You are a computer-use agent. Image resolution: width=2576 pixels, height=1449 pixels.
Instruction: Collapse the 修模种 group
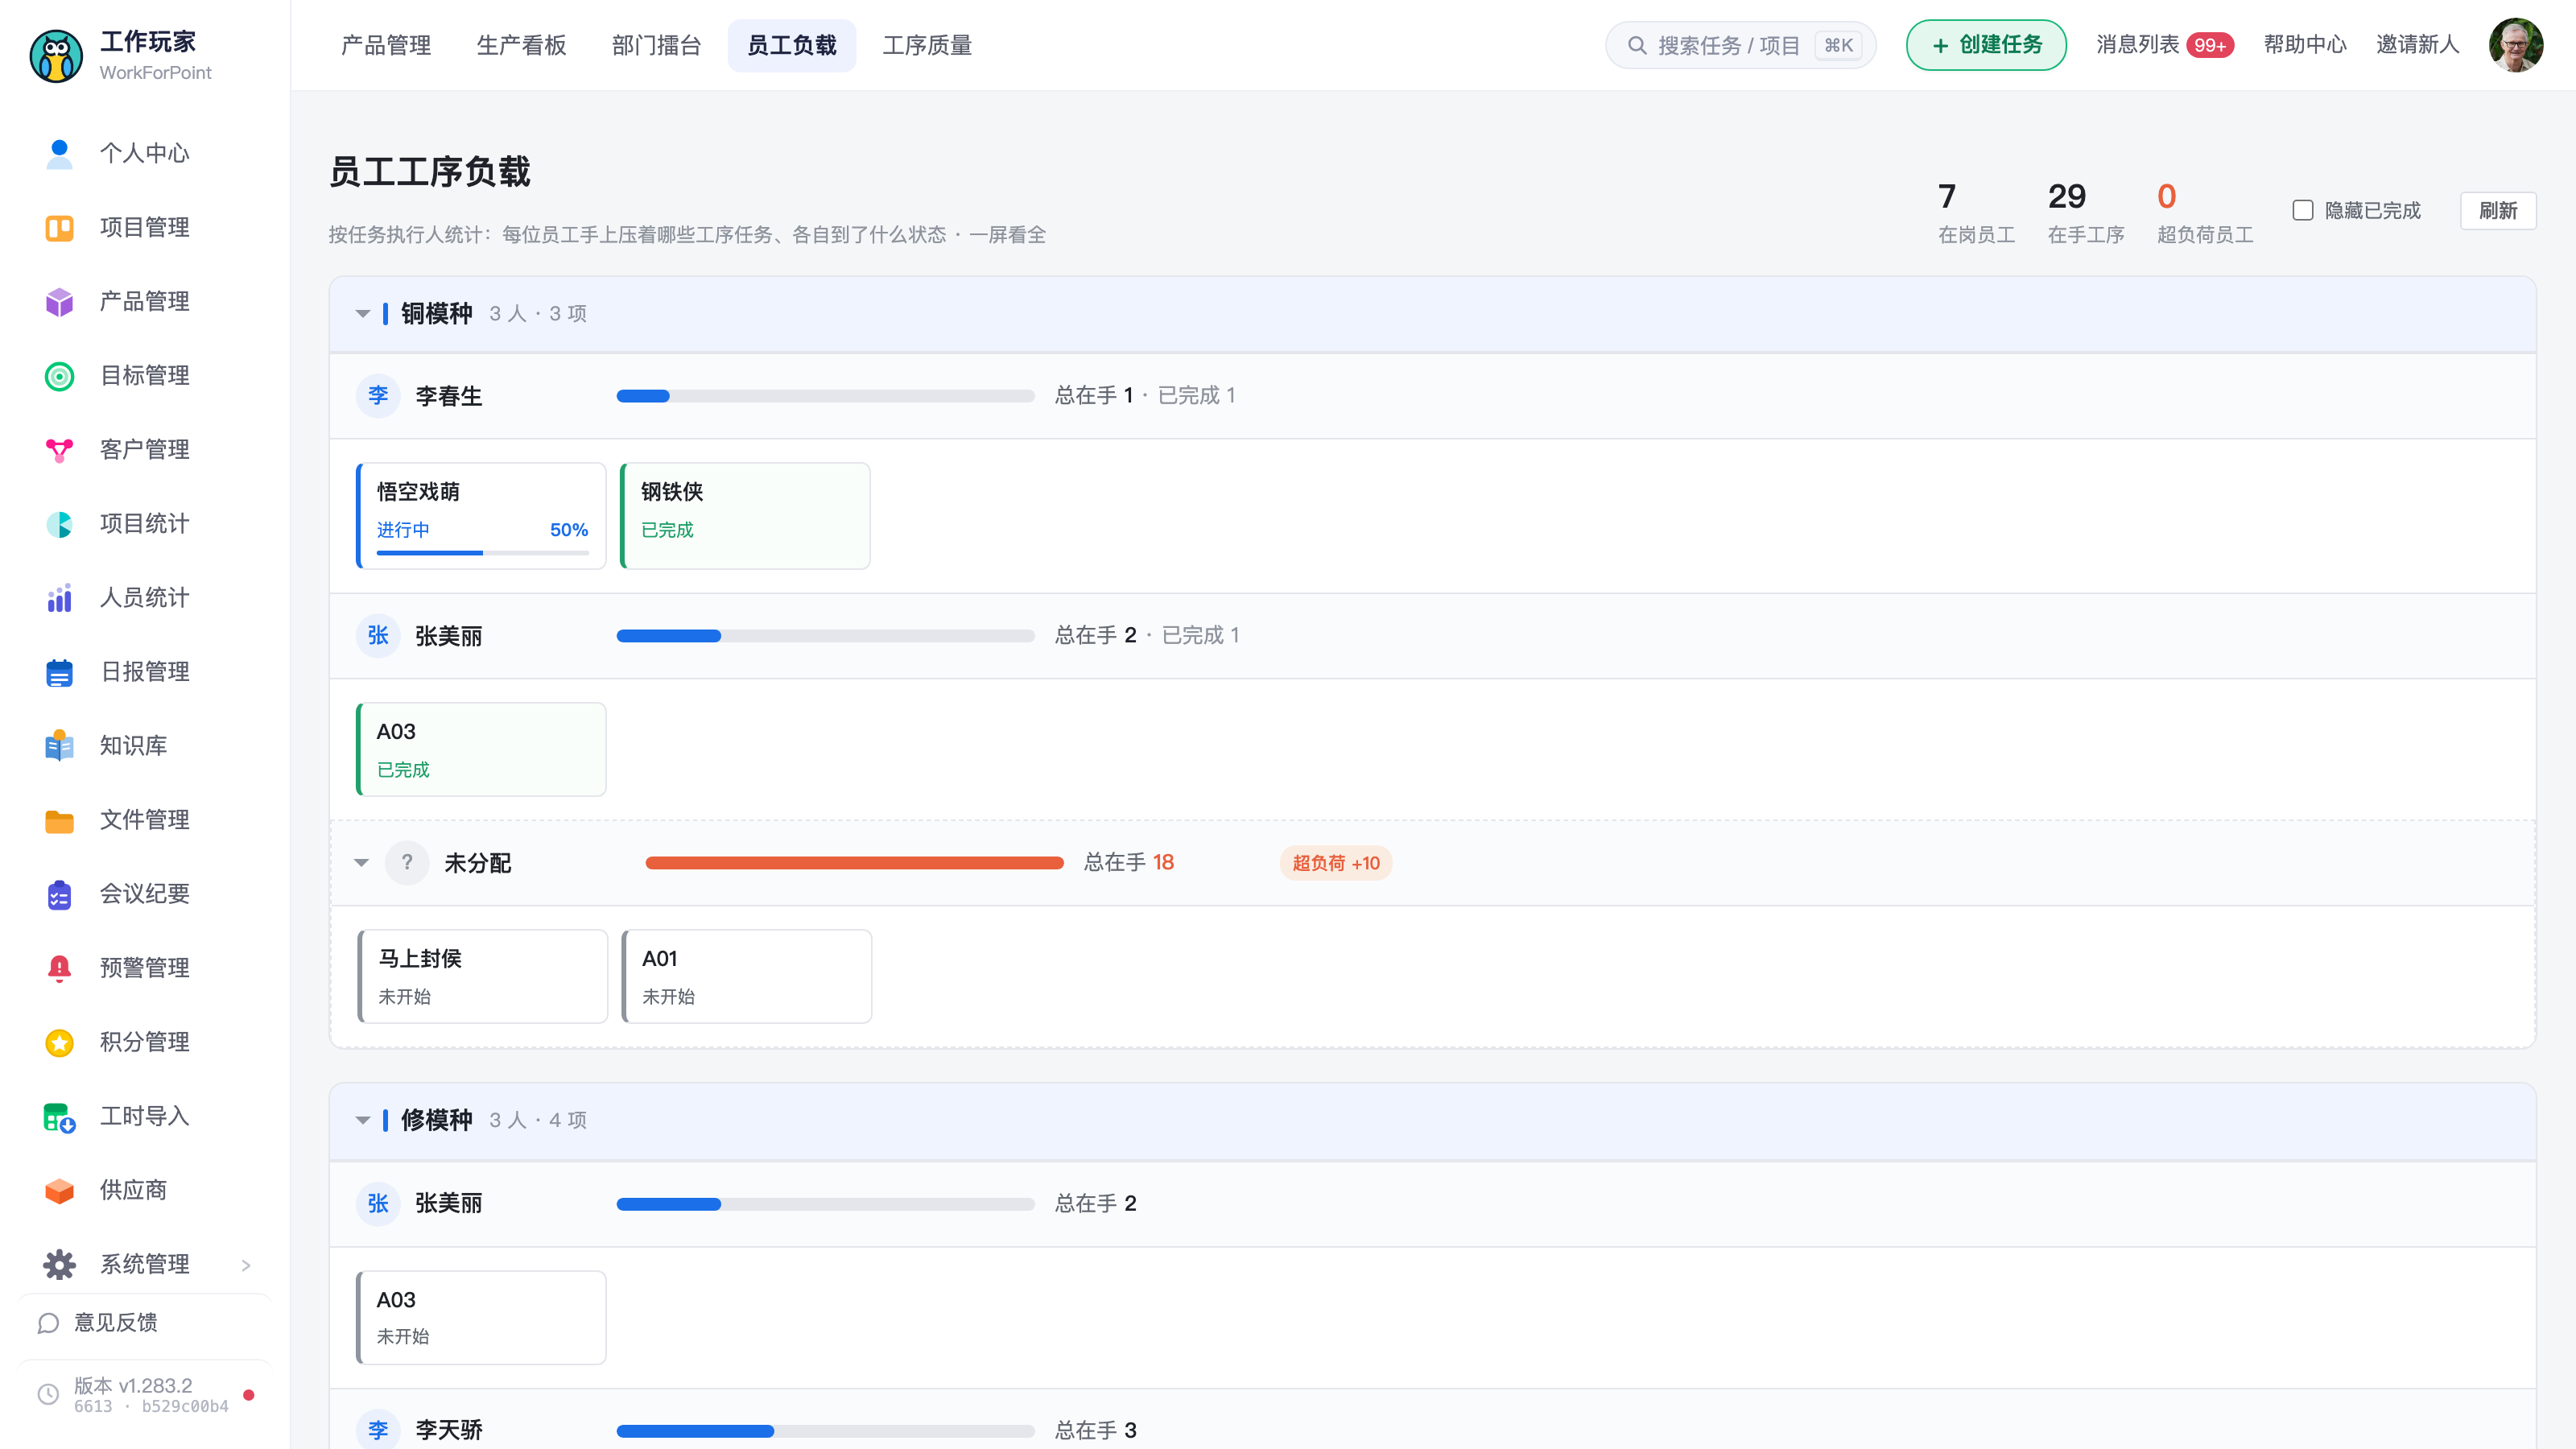363,1120
